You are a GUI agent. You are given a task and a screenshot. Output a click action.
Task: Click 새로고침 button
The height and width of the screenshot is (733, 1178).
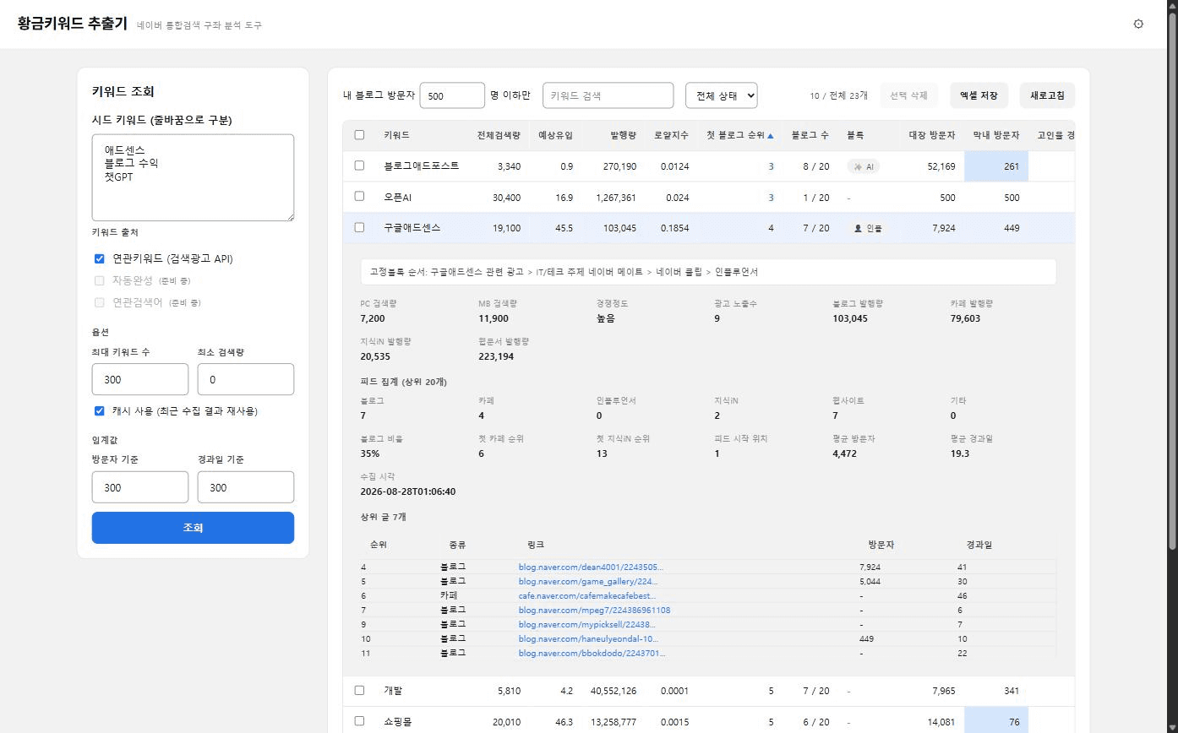click(x=1047, y=95)
